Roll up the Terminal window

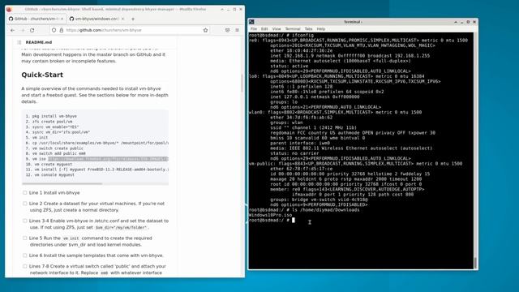click(456, 22)
